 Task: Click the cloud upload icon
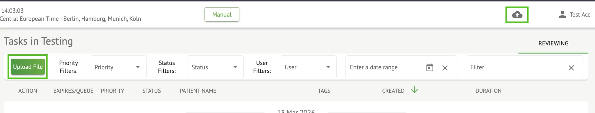click(517, 15)
